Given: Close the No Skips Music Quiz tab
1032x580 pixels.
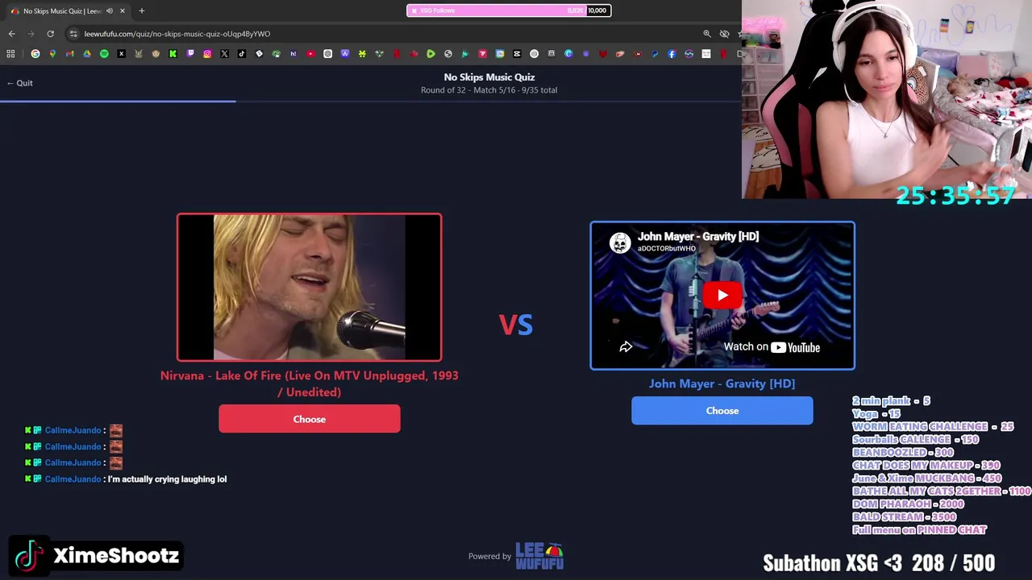Looking at the screenshot, I should [123, 11].
